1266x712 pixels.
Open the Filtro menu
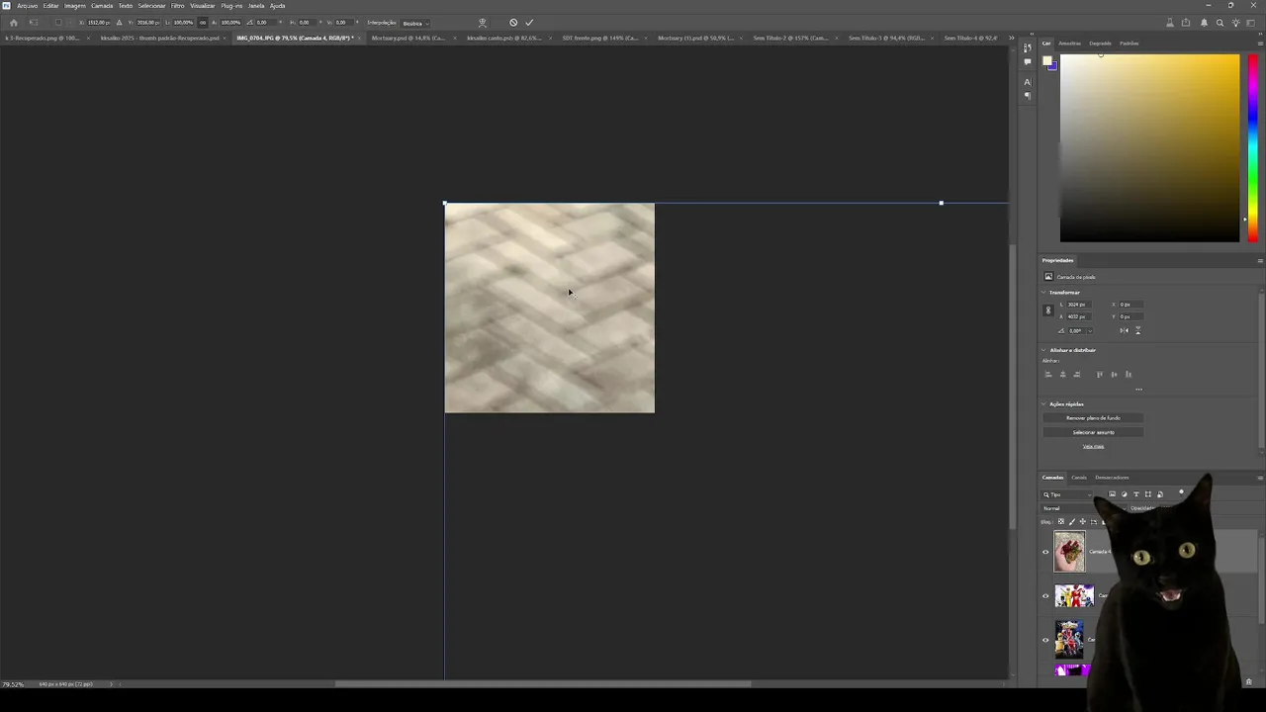point(178,6)
